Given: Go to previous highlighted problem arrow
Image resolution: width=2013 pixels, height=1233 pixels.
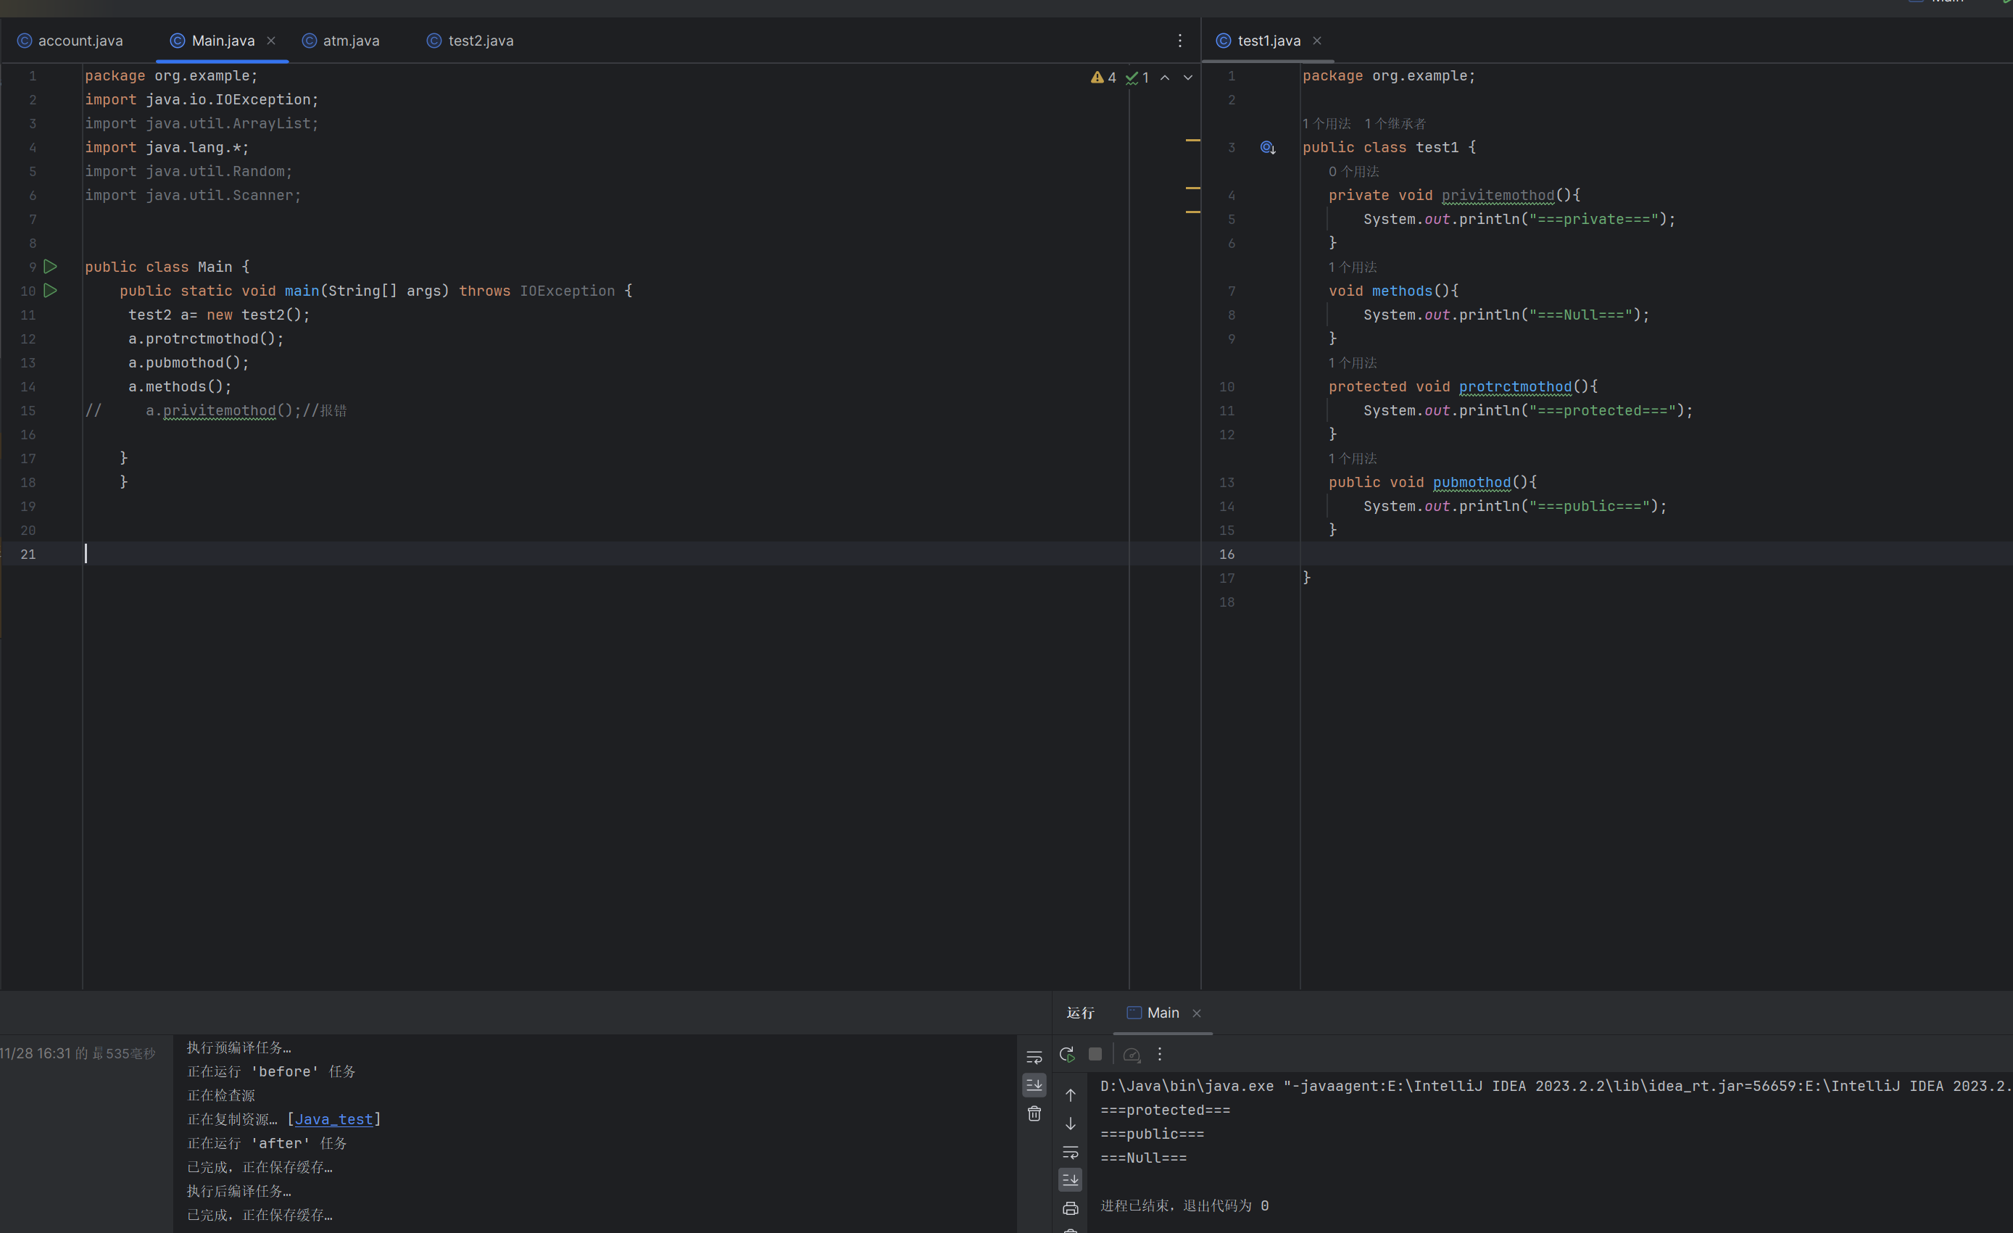Looking at the screenshot, I should coord(1165,77).
